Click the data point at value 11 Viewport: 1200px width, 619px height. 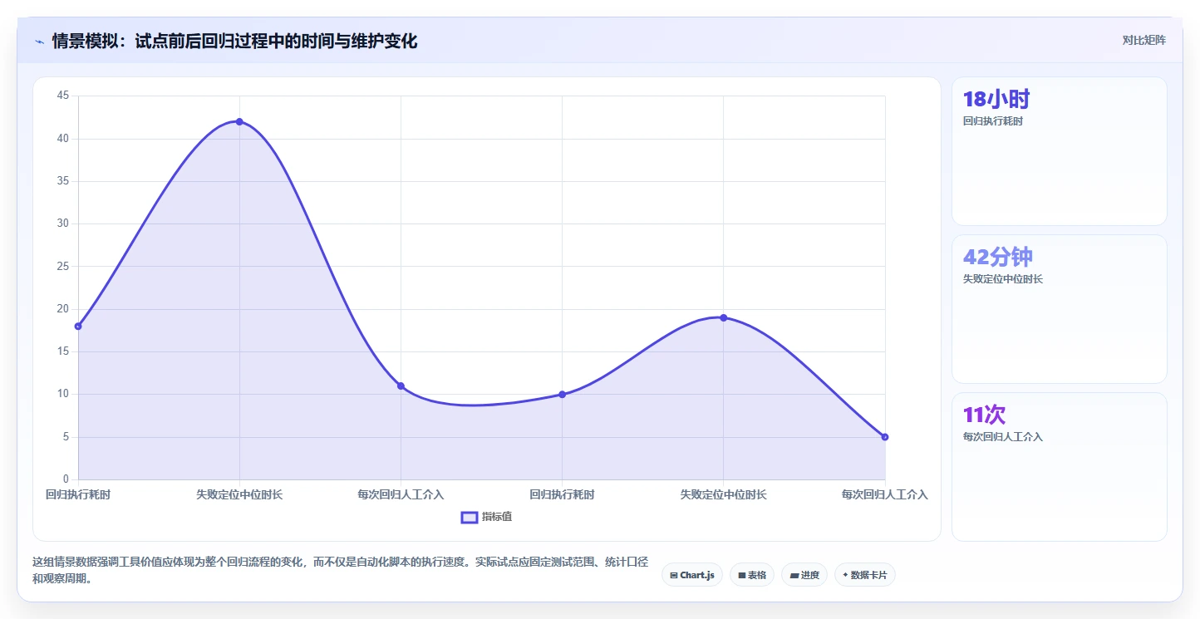click(x=401, y=386)
